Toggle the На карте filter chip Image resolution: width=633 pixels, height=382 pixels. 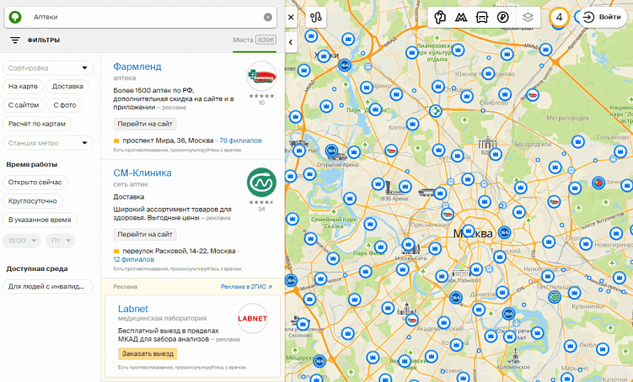23,87
